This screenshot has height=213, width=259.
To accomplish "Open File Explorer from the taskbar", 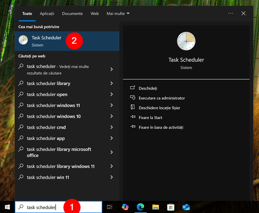I will tap(155, 207).
